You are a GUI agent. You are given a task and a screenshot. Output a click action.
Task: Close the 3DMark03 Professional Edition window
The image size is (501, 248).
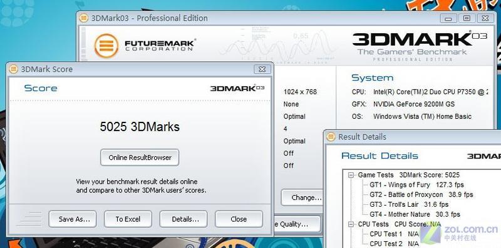tap(485, 18)
